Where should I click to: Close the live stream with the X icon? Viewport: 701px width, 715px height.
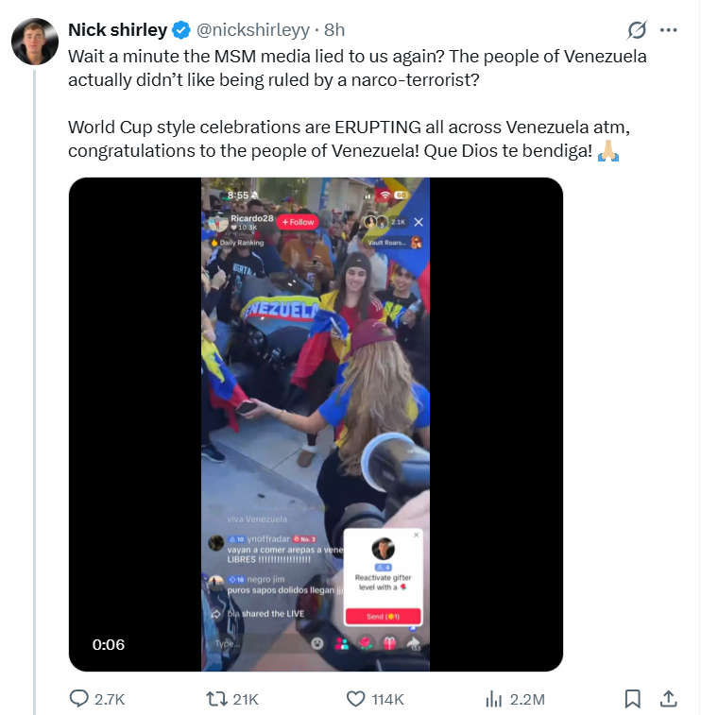tap(419, 223)
